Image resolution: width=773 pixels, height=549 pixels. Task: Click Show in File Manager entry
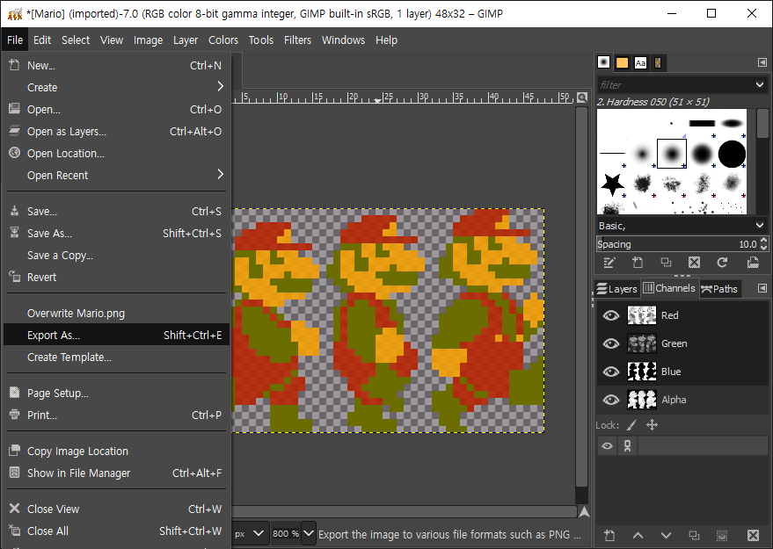point(116,473)
